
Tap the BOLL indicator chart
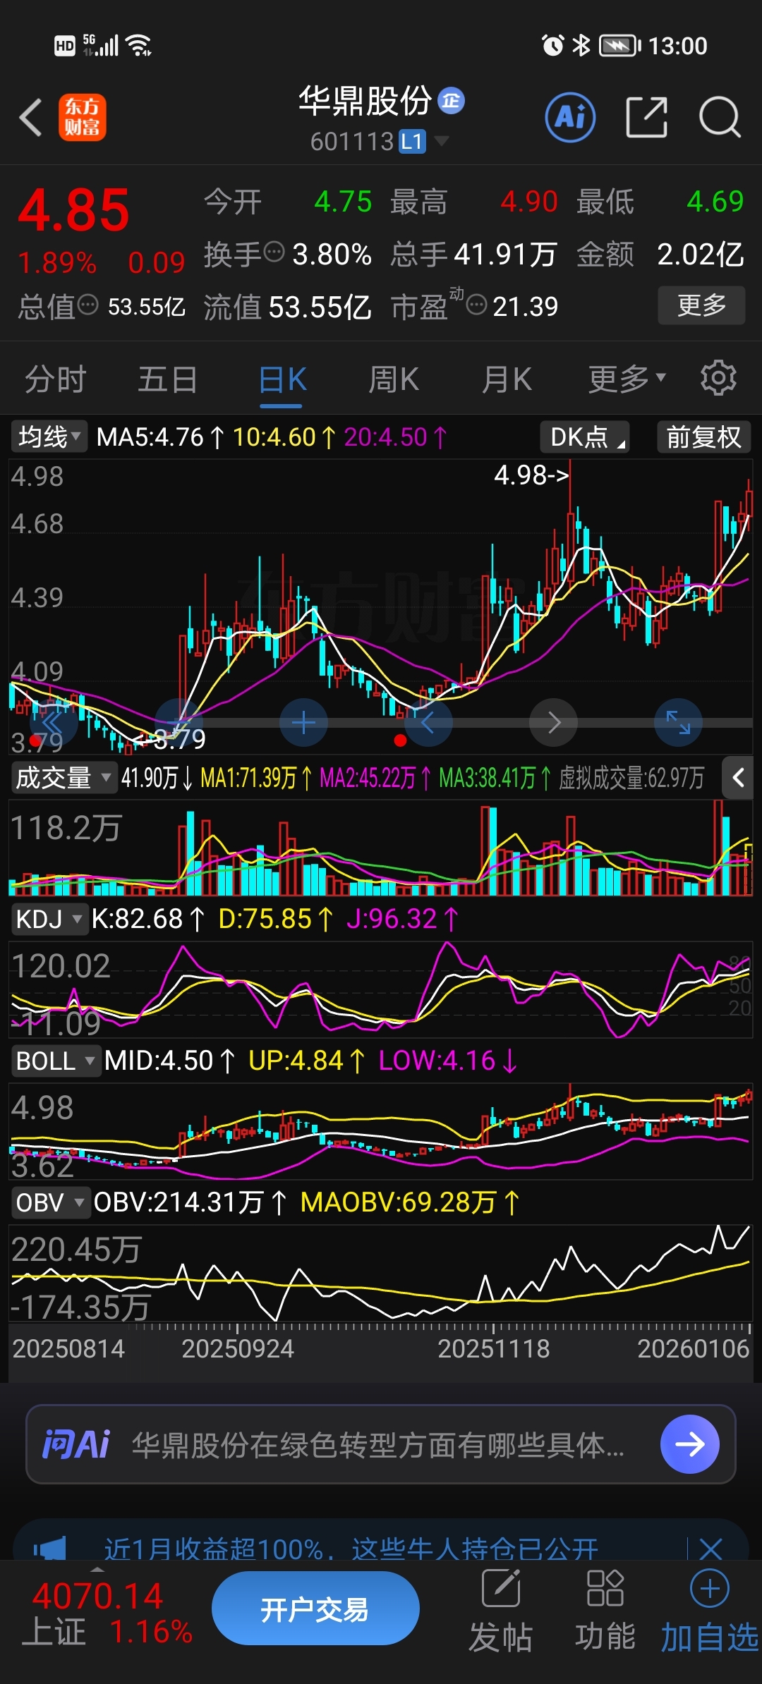click(381, 1131)
